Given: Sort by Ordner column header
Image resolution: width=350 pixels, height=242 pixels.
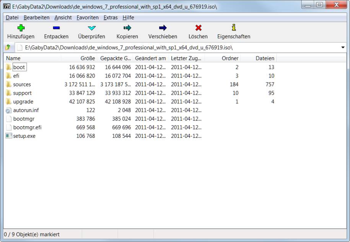Looking at the screenshot, I should point(223,58).
